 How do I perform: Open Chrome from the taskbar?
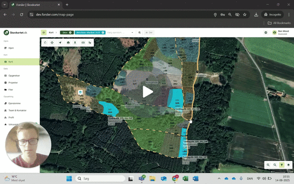[x=175, y=178]
